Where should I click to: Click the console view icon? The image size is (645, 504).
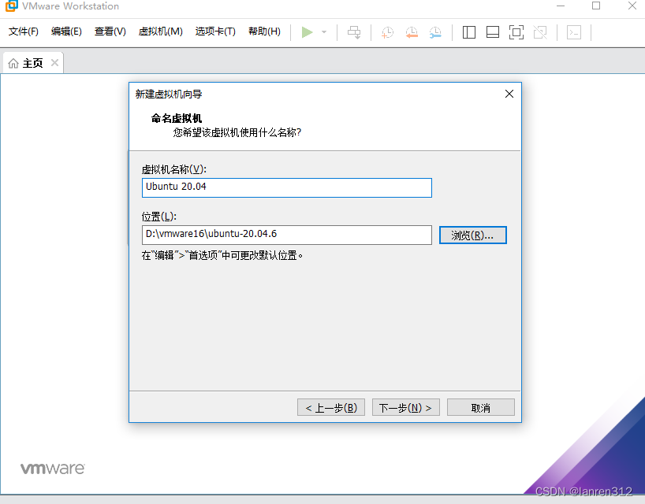click(574, 32)
